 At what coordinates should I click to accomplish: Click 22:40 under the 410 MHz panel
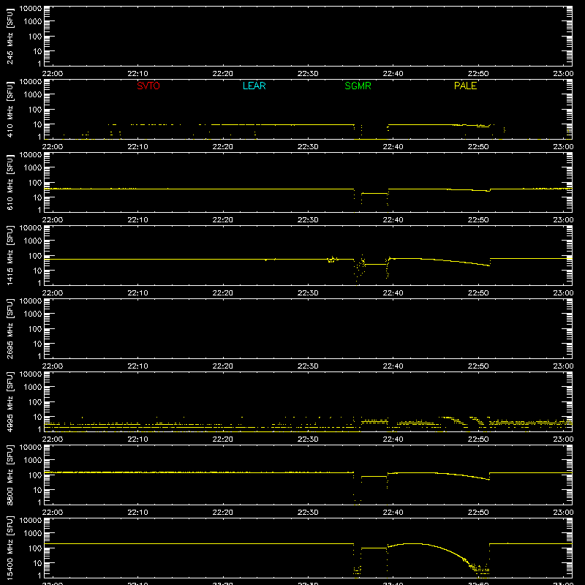393,147
